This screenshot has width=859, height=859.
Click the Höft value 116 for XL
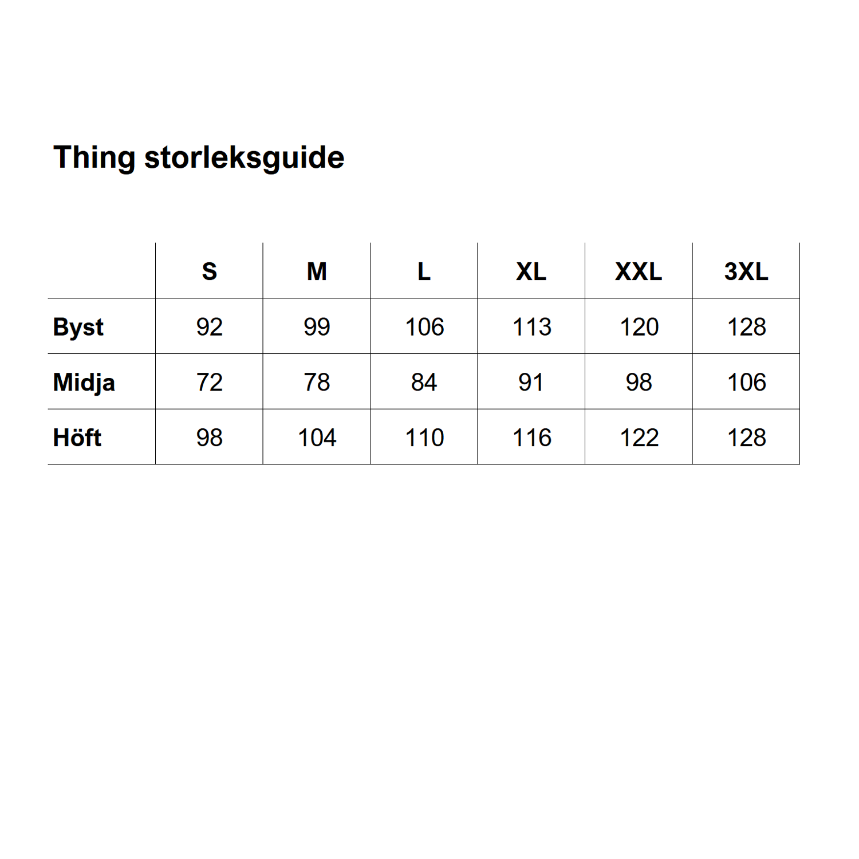coord(531,438)
